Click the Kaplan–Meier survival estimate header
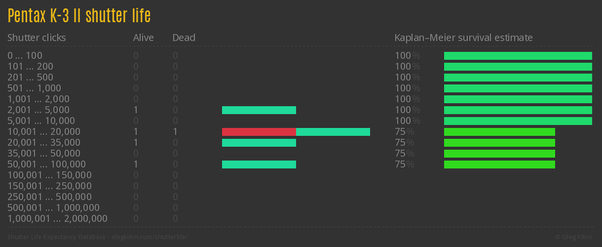 [x=463, y=38]
